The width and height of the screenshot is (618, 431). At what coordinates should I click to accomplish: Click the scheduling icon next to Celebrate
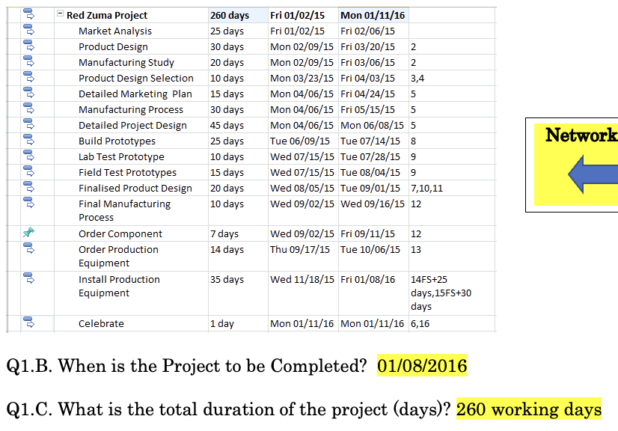[28, 323]
